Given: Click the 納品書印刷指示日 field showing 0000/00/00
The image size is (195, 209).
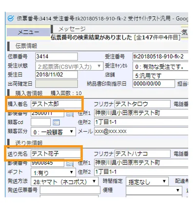Looking at the screenshot, I should click(154, 84).
